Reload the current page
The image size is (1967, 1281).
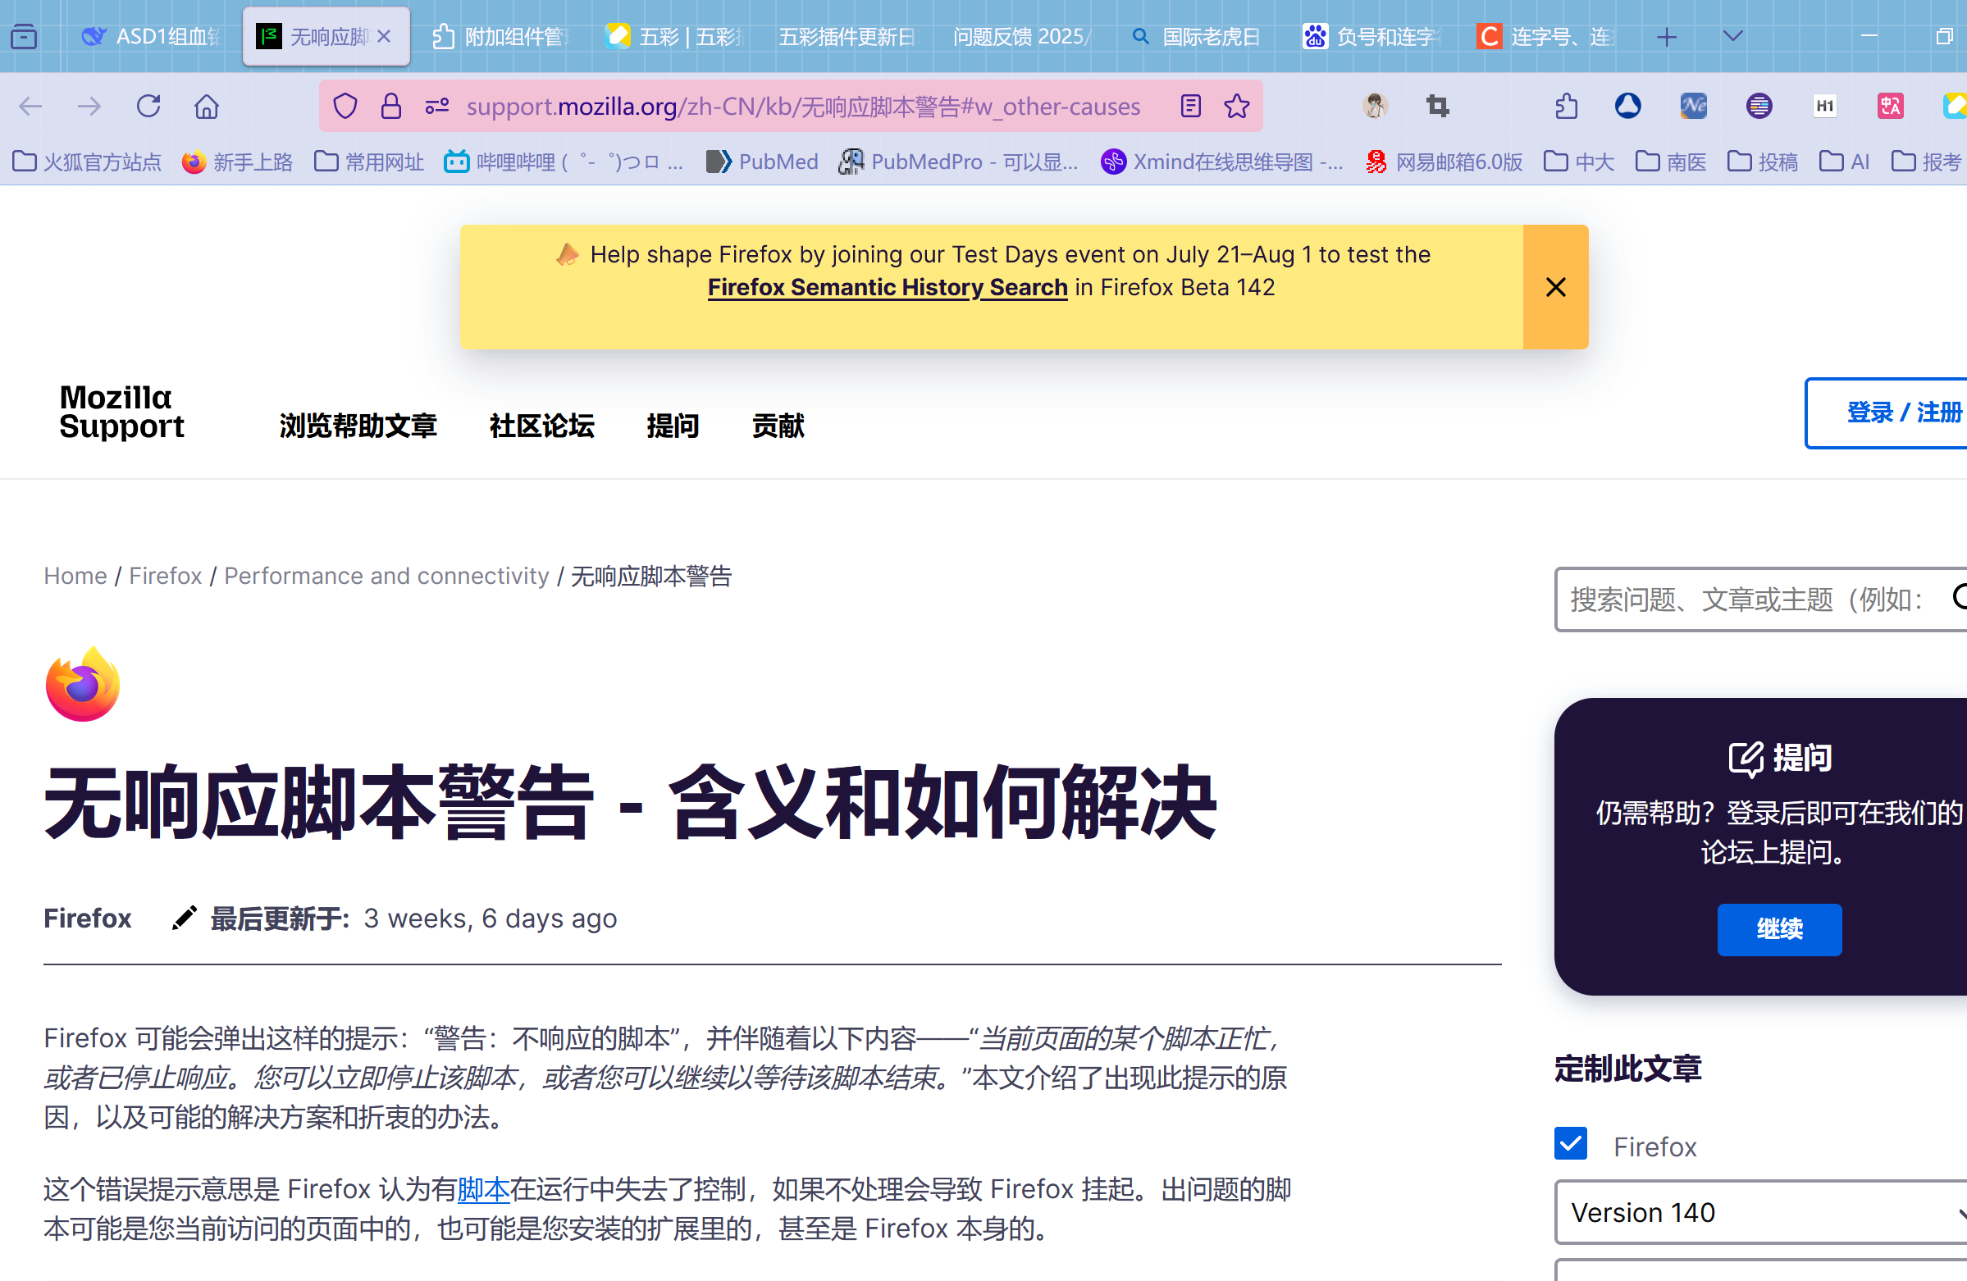[x=148, y=106]
